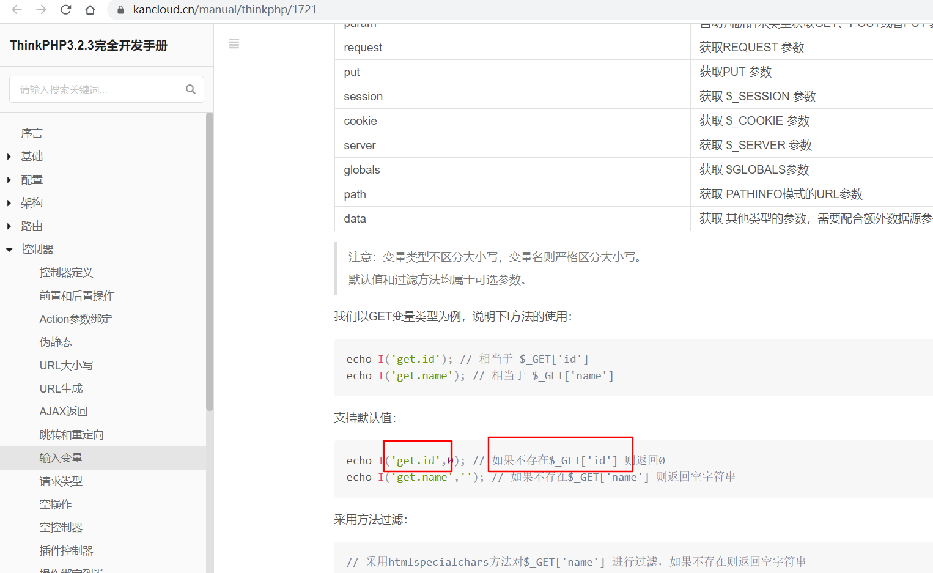Click the path table cell

click(512, 194)
